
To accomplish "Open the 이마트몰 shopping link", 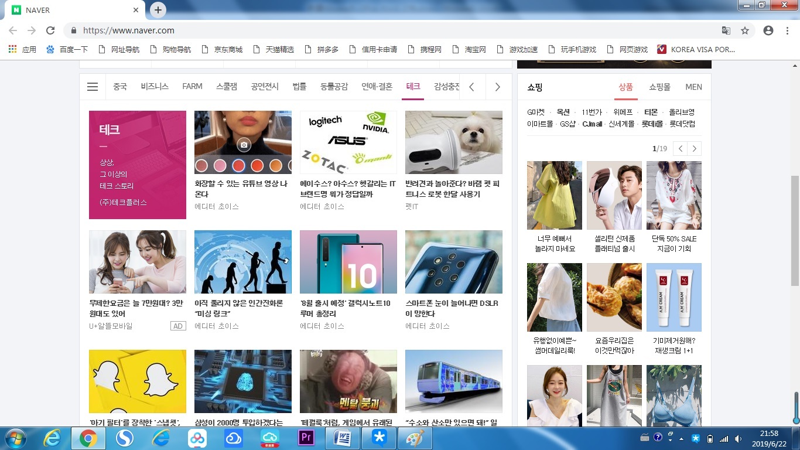I will [540, 124].
